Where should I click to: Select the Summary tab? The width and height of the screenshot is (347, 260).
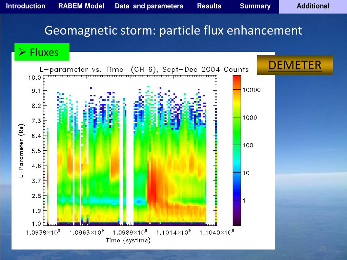point(255,6)
